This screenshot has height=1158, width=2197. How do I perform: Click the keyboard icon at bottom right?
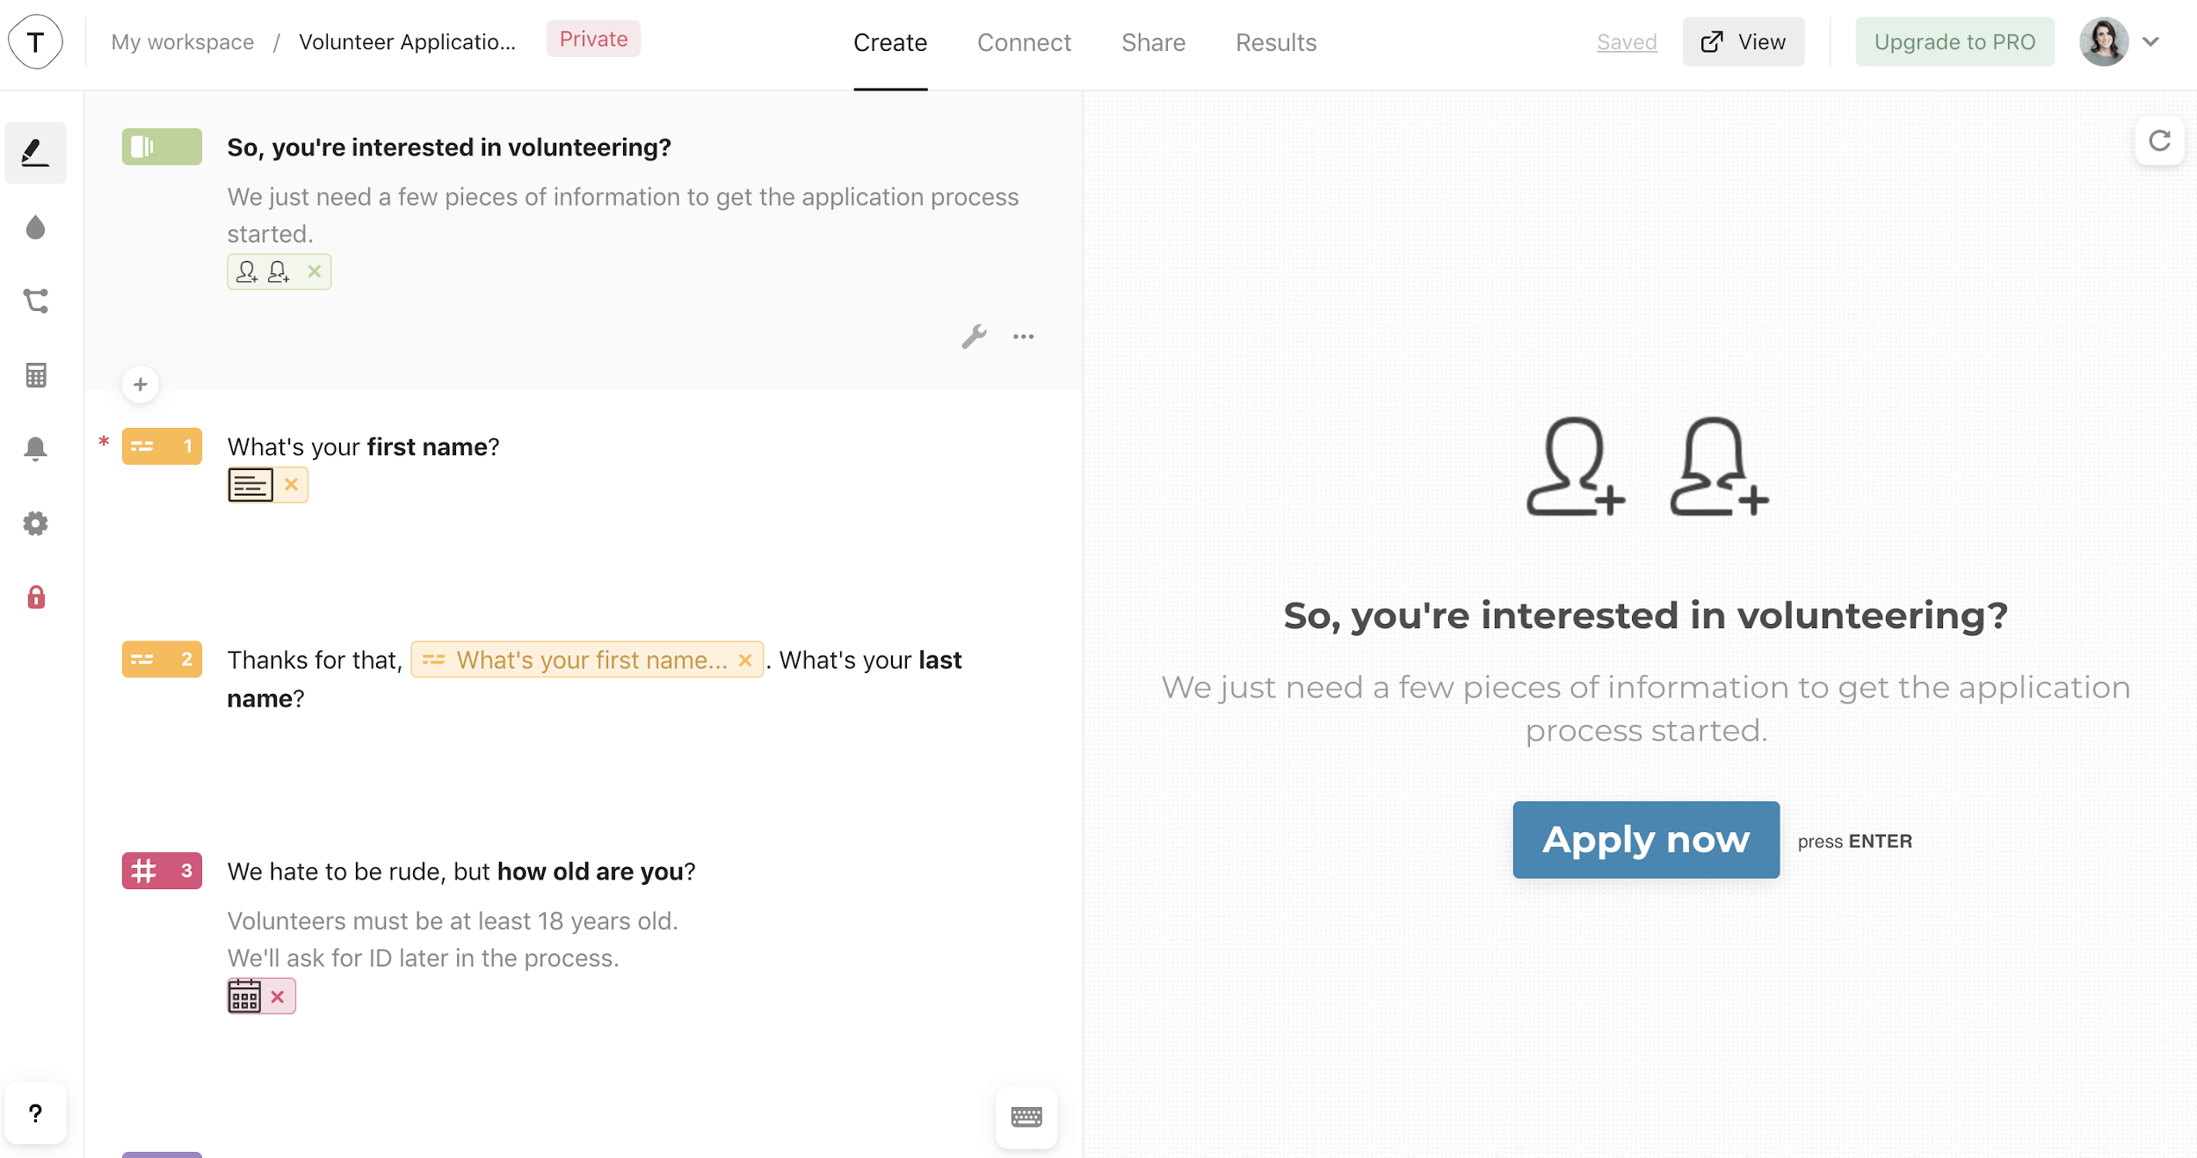point(1027,1118)
